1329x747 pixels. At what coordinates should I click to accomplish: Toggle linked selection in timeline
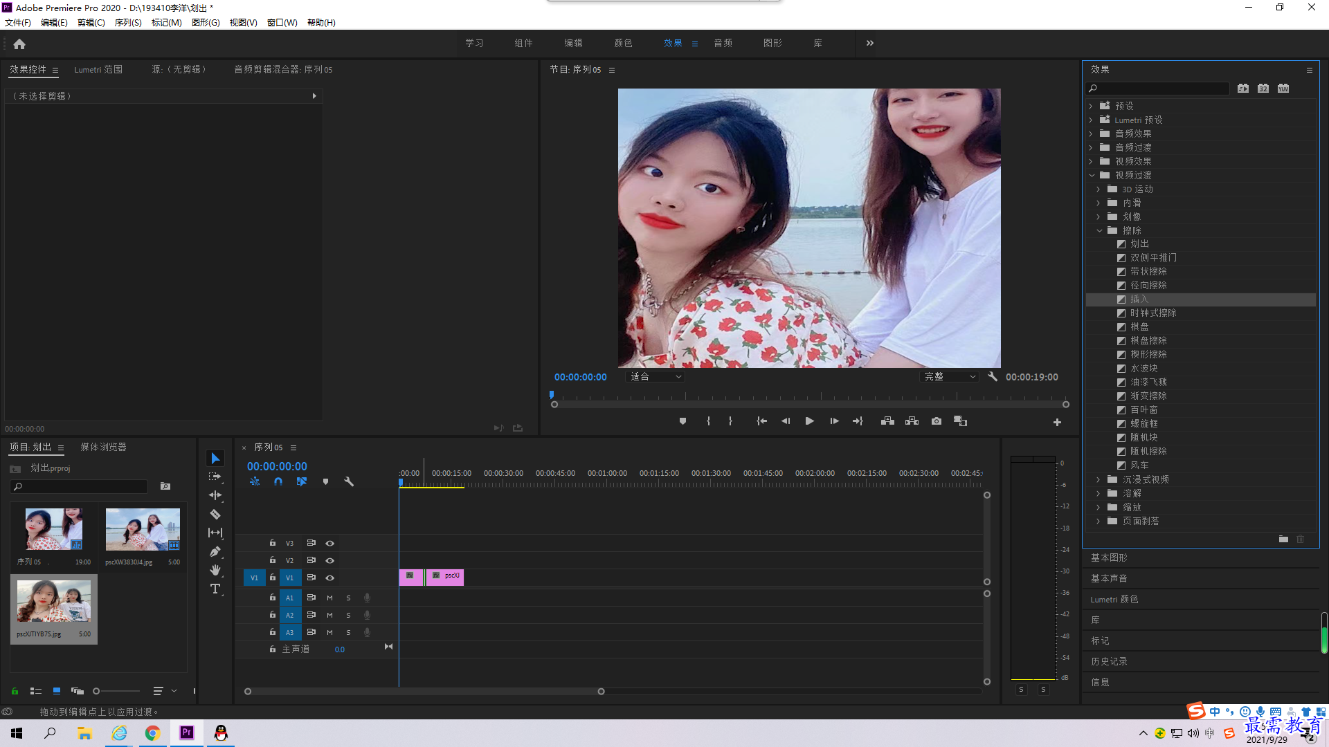tap(302, 481)
